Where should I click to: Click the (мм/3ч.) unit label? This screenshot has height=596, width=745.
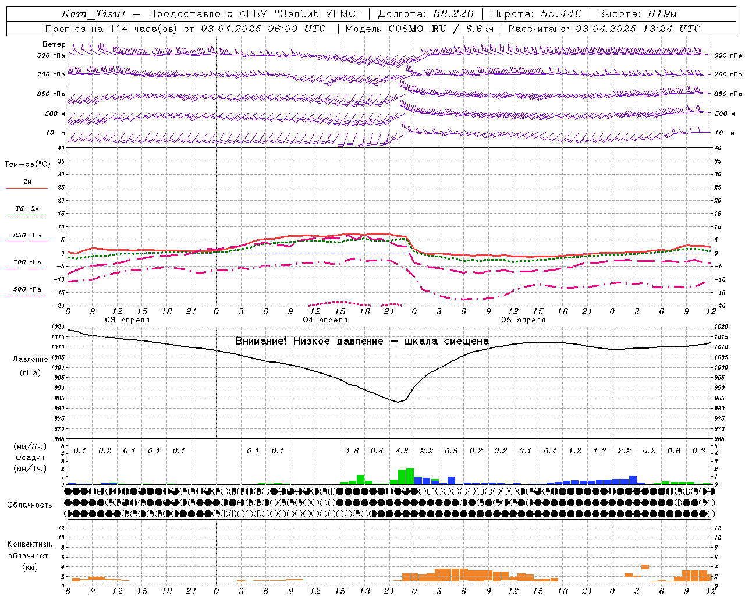[30, 447]
